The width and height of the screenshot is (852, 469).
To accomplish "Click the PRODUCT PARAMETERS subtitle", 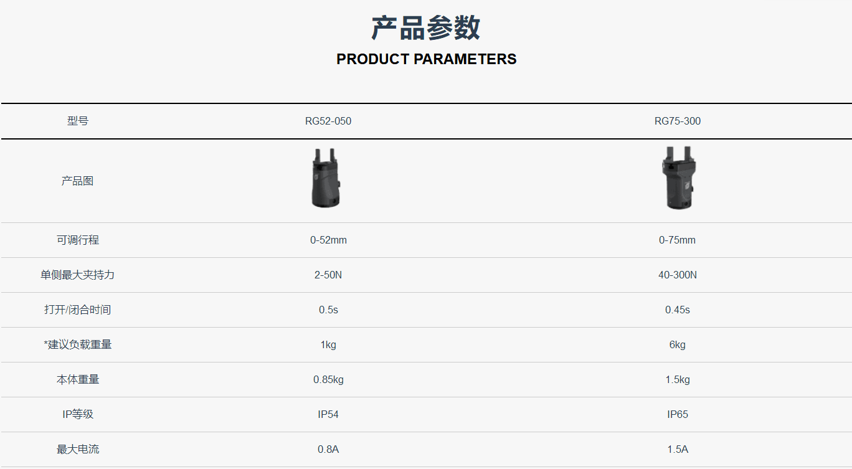I will tap(426, 59).
